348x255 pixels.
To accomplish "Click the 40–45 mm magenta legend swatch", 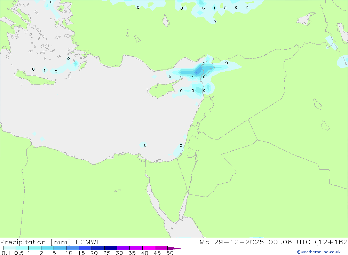I will pos(149,248).
